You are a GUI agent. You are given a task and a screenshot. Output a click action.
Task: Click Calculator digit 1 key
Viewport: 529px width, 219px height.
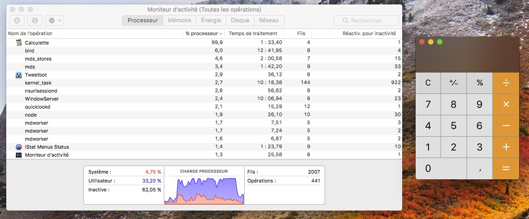tap(428, 147)
